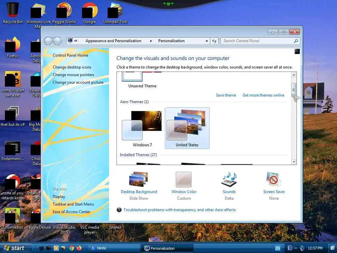Select the United States Aero theme
337x253 pixels.
(187, 128)
